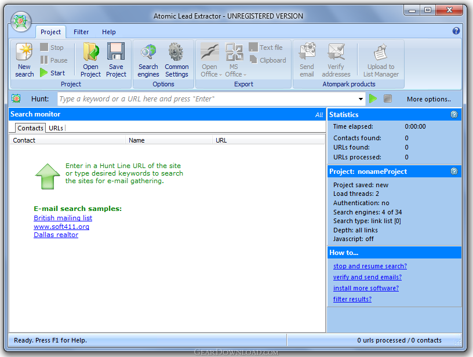
Task: Export to Open Office
Action: click(209, 60)
